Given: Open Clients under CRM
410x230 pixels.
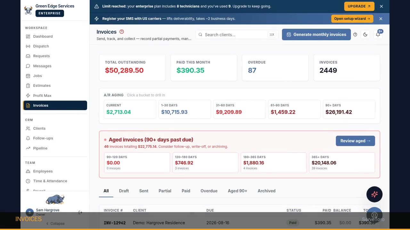Looking at the screenshot, I should point(55,128).
